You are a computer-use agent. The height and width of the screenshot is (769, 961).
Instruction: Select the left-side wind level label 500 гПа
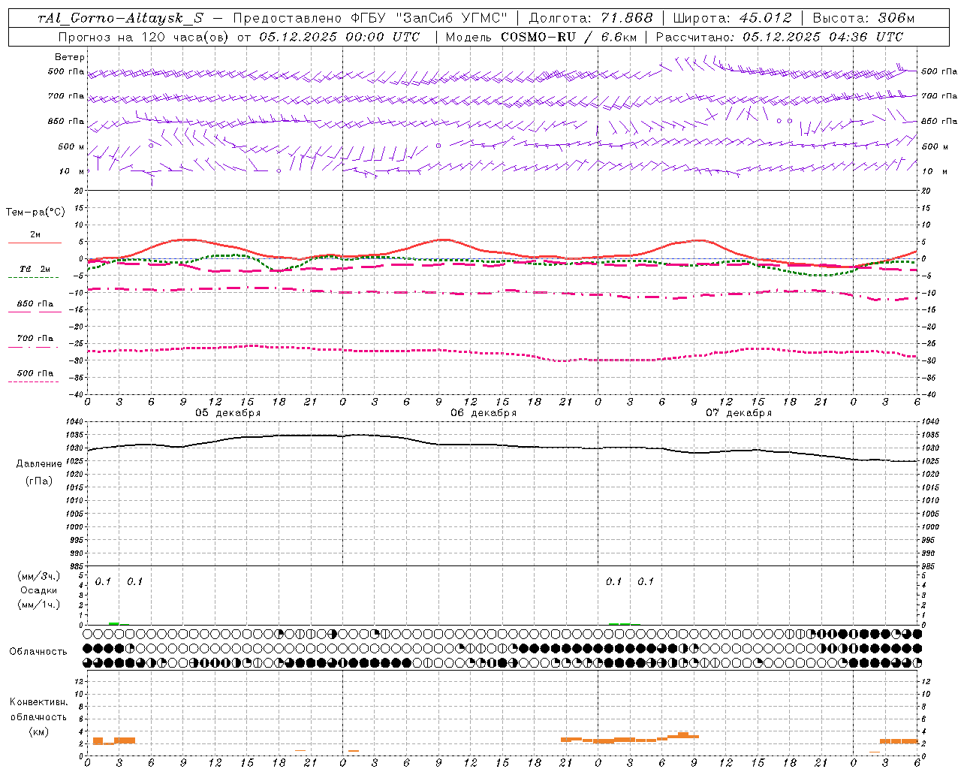pyautogui.click(x=66, y=72)
